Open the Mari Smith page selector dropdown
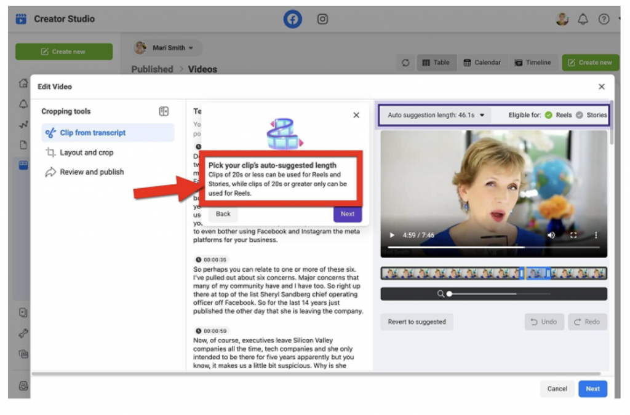This screenshot has width=630, height=415. [x=167, y=48]
